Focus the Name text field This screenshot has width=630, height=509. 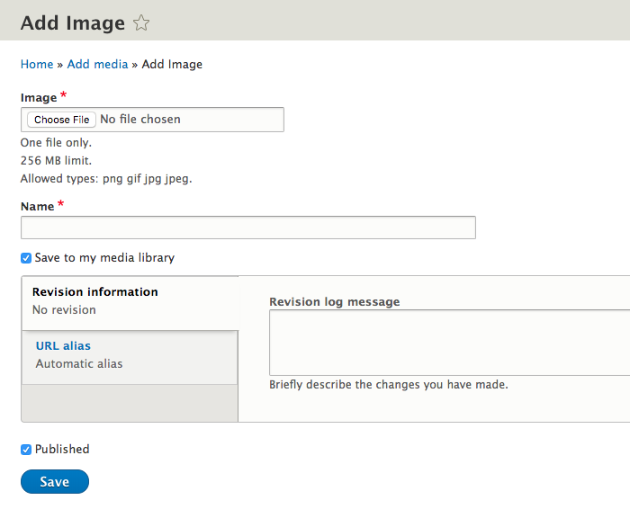(x=247, y=228)
